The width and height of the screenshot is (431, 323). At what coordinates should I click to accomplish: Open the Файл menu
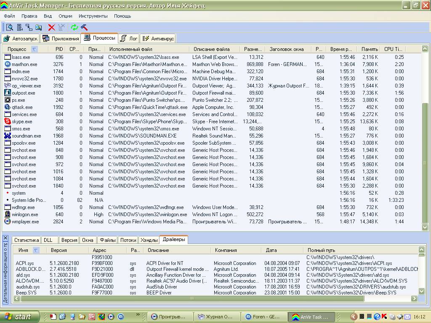tap(9, 16)
